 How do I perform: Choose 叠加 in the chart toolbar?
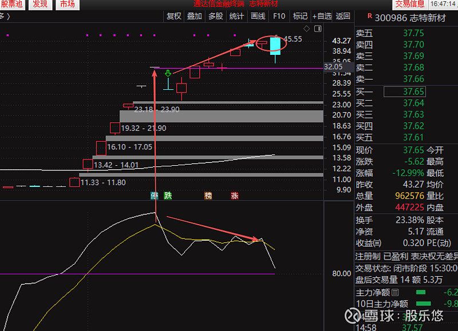tap(195, 17)
